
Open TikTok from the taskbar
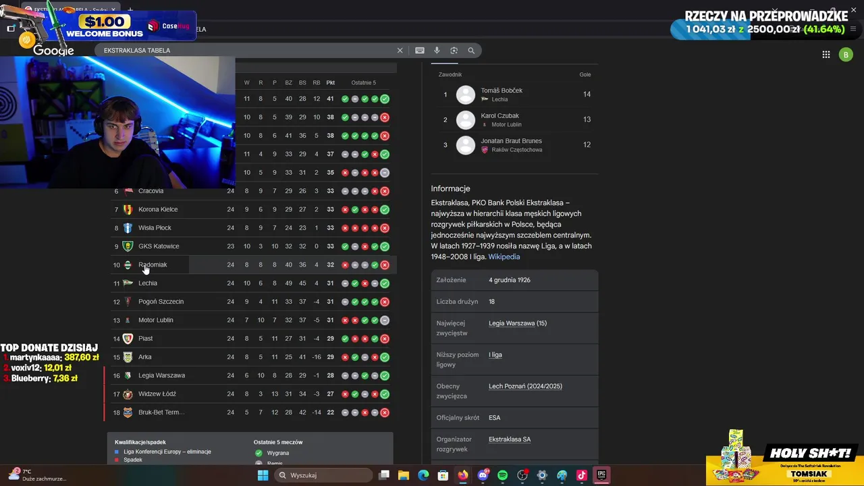(581, 475)
